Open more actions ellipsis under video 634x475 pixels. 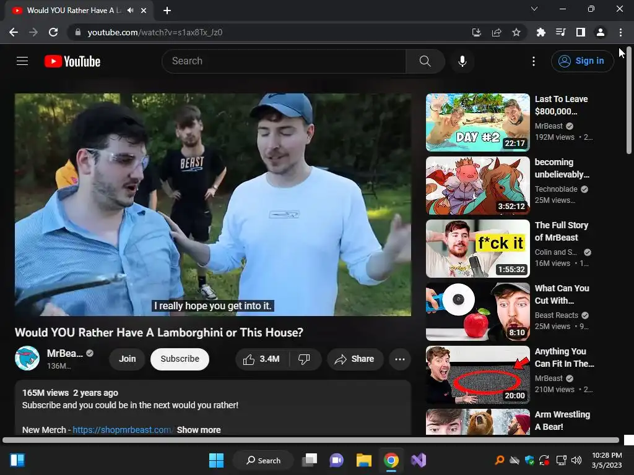point(400,359)
